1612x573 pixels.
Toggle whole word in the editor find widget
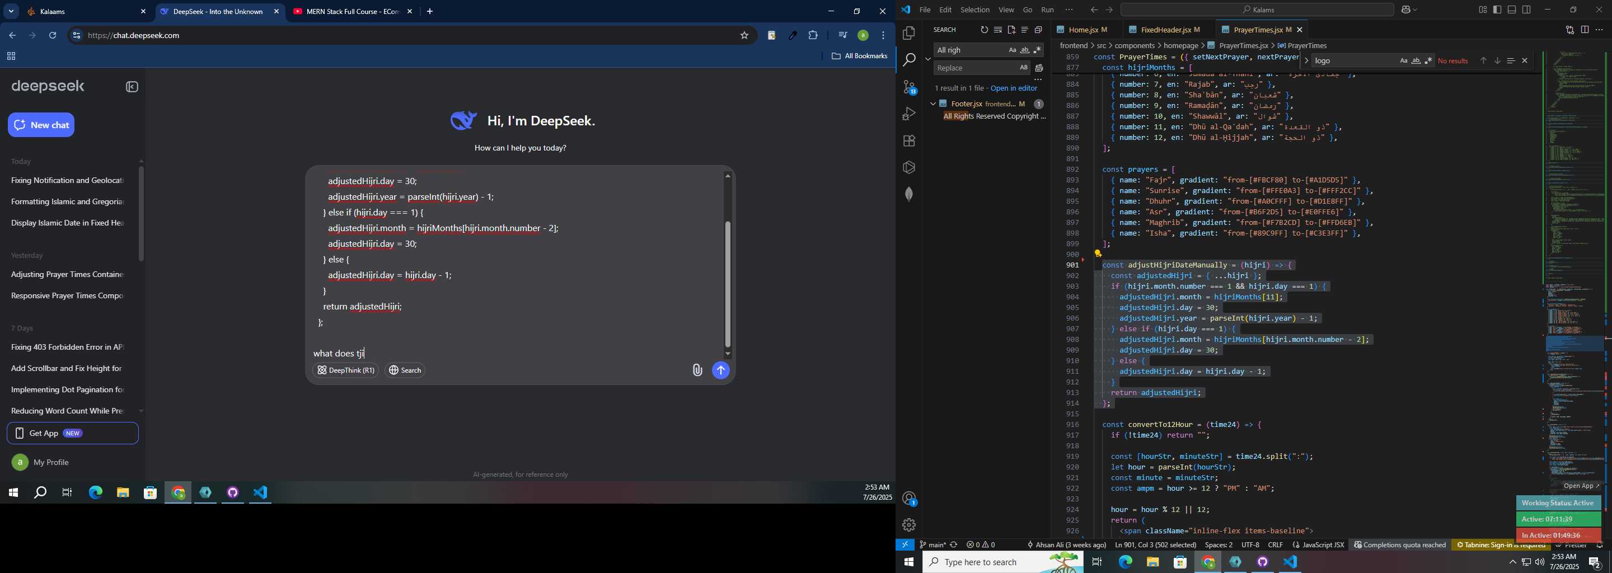click(x=1416, y=60)
